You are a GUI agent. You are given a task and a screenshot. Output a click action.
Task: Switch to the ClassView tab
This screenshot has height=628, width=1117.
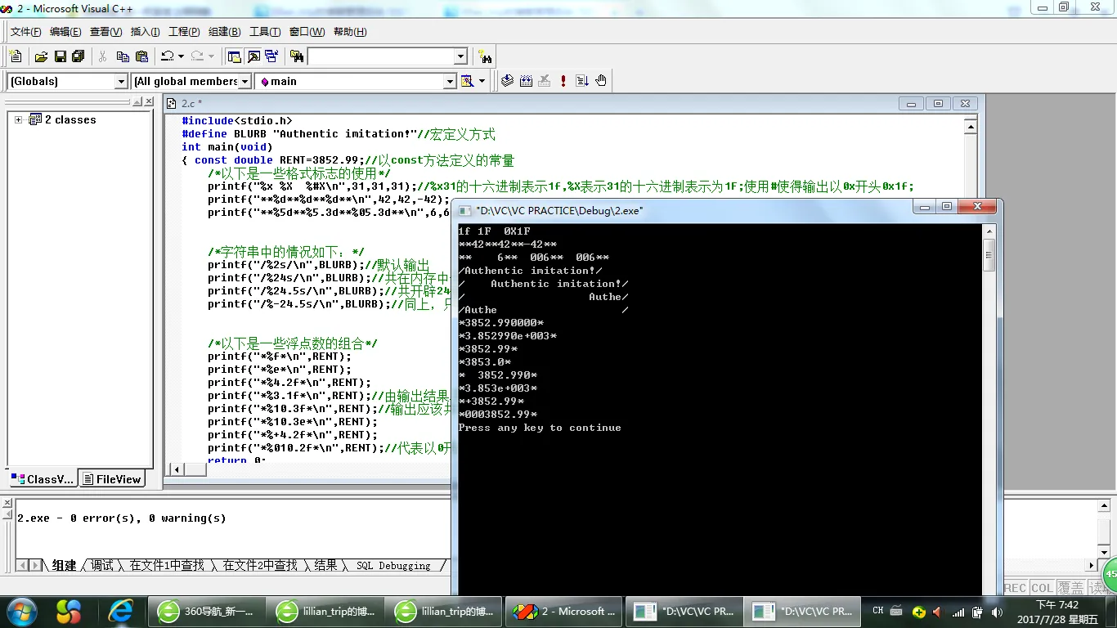click(43, 479)
